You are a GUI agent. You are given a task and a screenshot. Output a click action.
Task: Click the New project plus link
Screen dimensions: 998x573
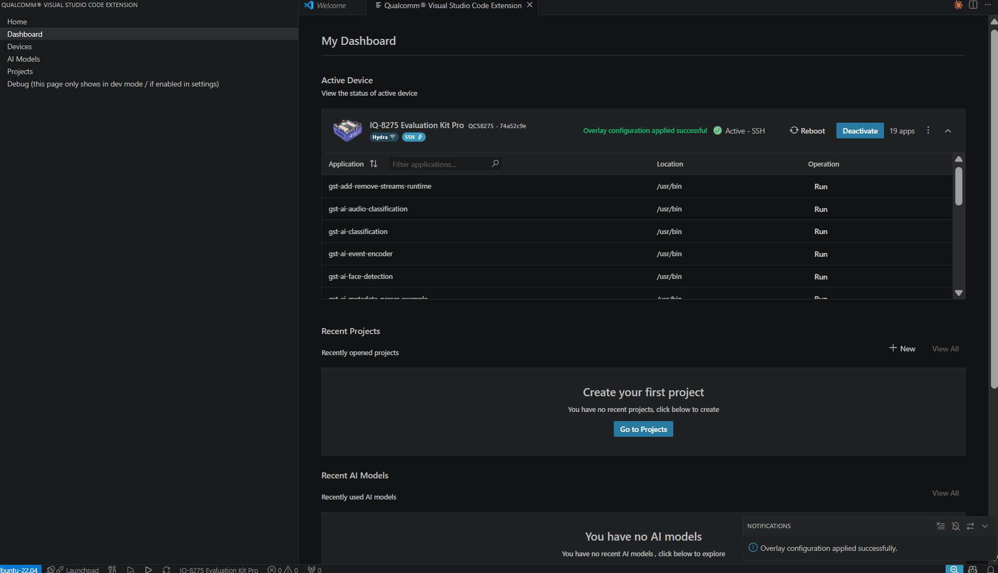click(902, 349)
